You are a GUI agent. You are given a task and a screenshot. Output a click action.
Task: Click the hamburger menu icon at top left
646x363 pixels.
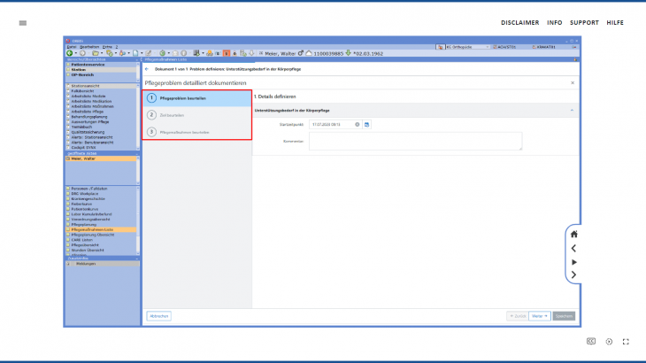tap(22, 23)
